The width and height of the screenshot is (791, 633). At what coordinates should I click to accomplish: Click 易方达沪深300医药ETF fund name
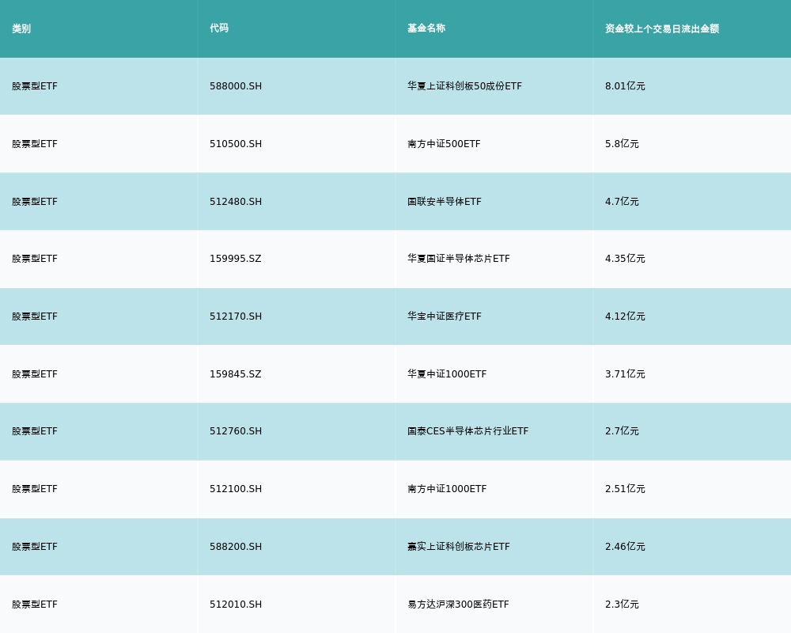coord(458,605)
